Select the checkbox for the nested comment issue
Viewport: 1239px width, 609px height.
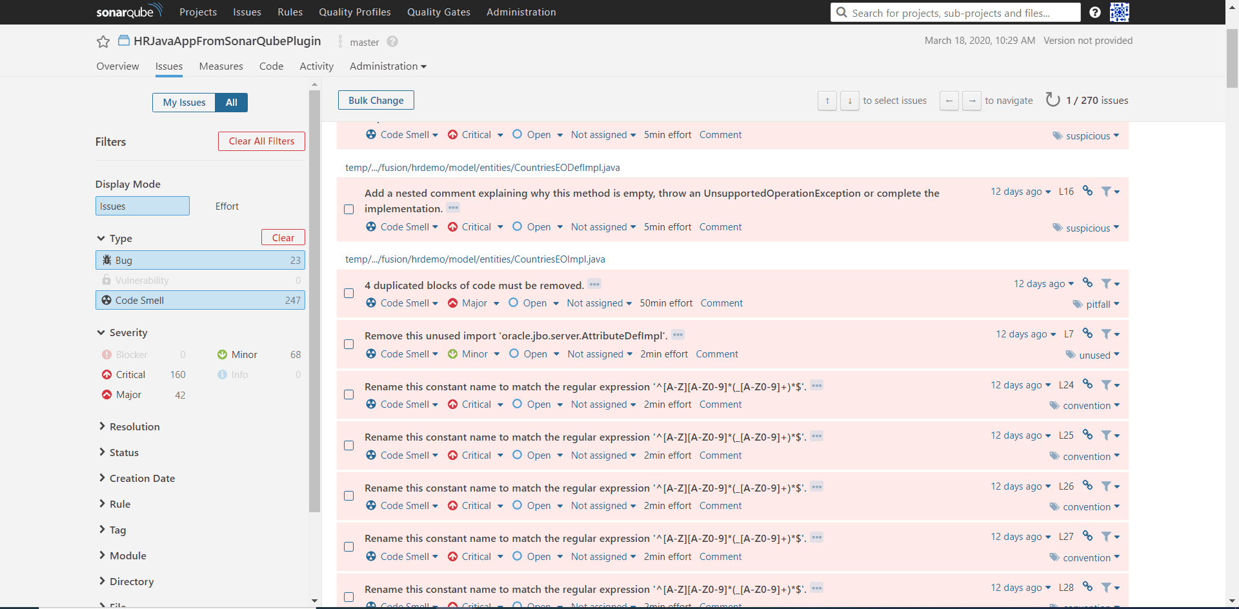click(349, 210)
